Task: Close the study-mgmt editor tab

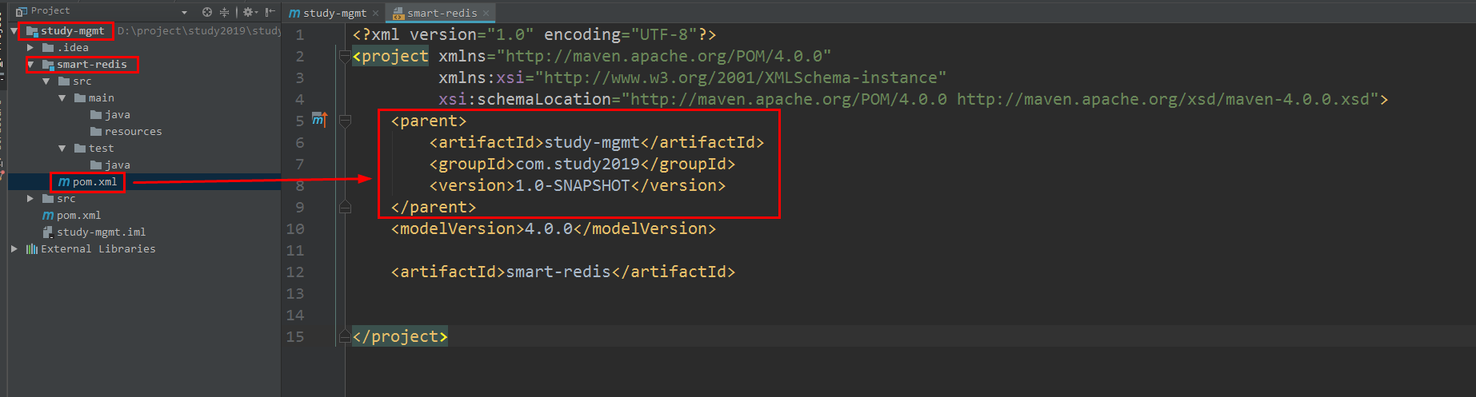Action: [375, 14]
